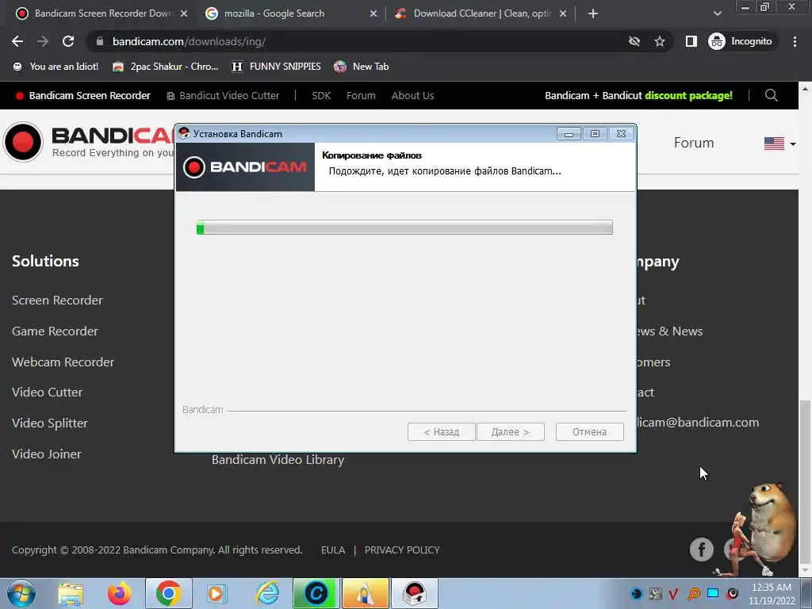Click the forward navigation arrow
The height and width of the screenshot is (609, 812).
[x=43, y=41]
